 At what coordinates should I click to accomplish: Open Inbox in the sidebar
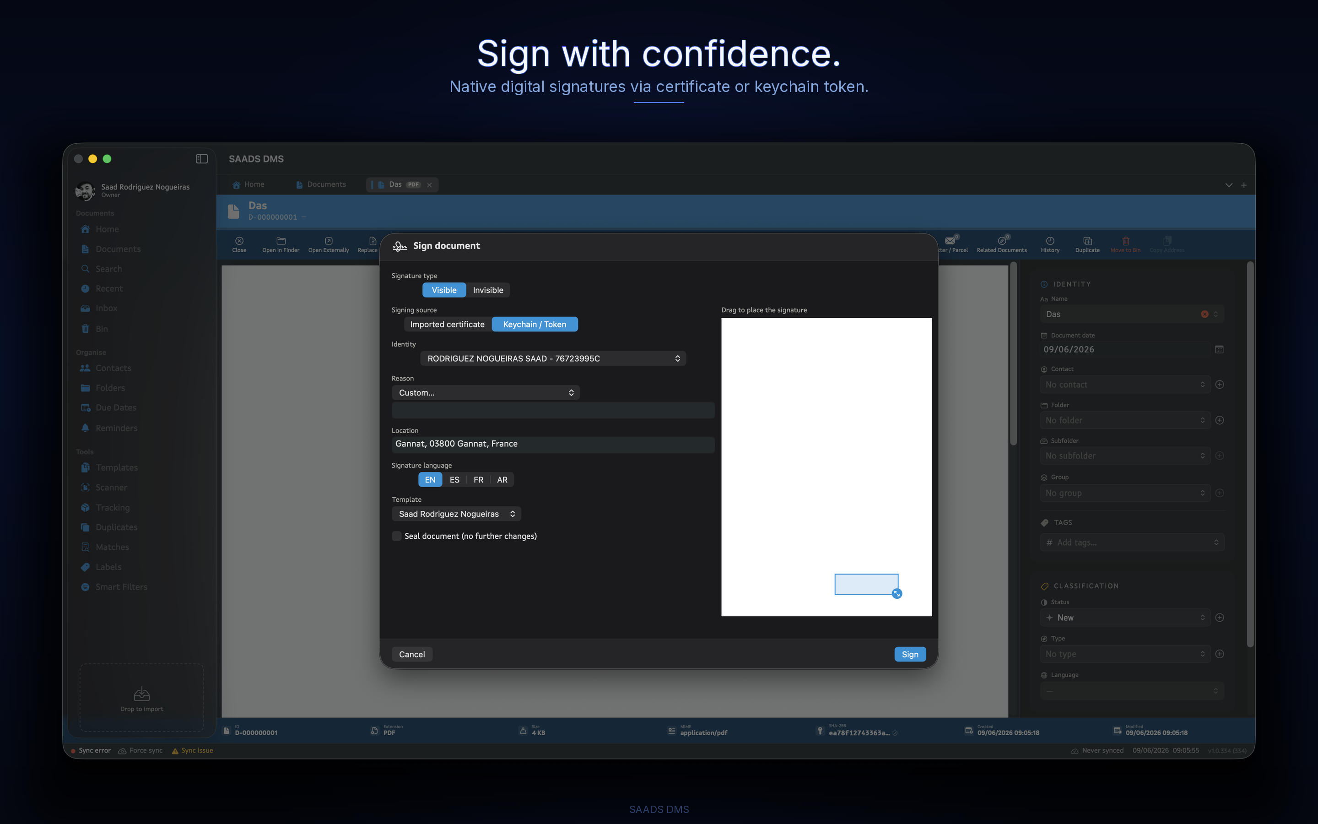[x=99, y=308]
